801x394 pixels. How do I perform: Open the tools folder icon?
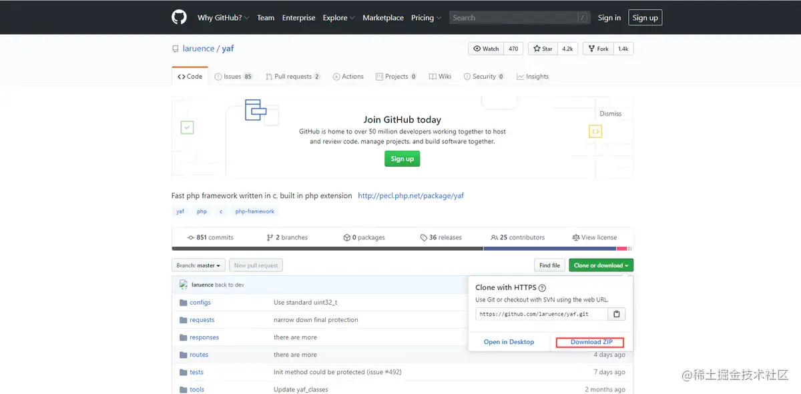tap(184, 389)
